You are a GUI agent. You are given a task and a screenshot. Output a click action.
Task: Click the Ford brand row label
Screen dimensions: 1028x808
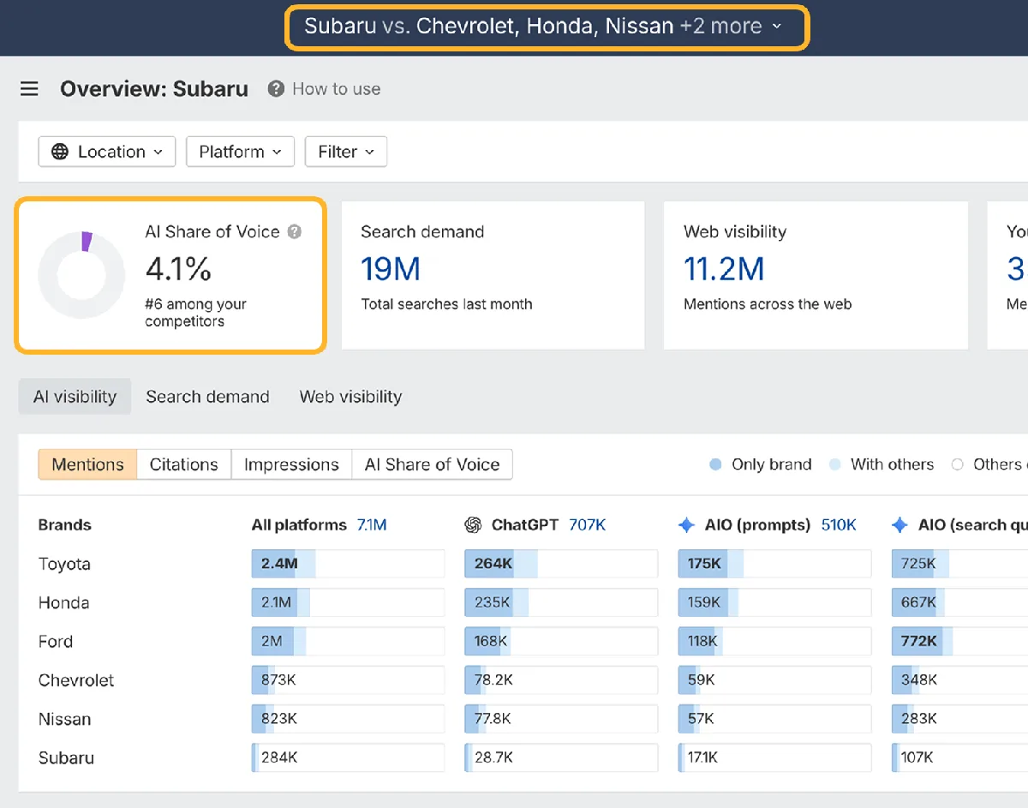[x=56, y=641]
